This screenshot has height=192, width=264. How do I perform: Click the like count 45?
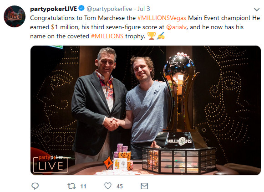click(120, 187)
